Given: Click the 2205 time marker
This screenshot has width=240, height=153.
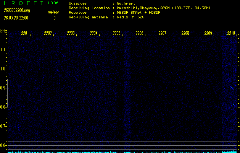Looking at the screenshot, I should tap(116, 34).
